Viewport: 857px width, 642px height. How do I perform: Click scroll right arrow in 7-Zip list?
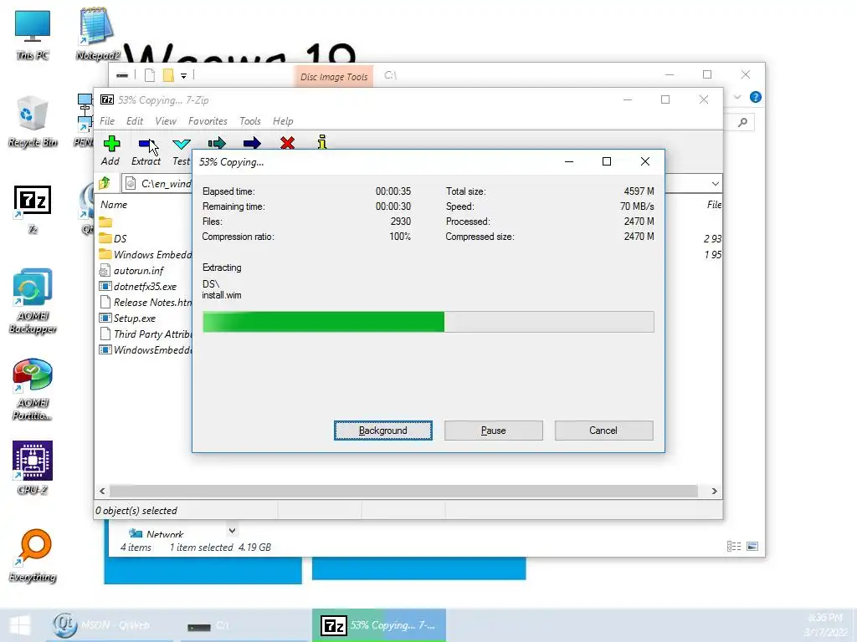coord(714,491)
